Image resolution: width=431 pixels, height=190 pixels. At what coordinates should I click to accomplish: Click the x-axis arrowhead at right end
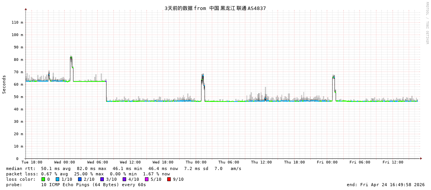[421, 158]
